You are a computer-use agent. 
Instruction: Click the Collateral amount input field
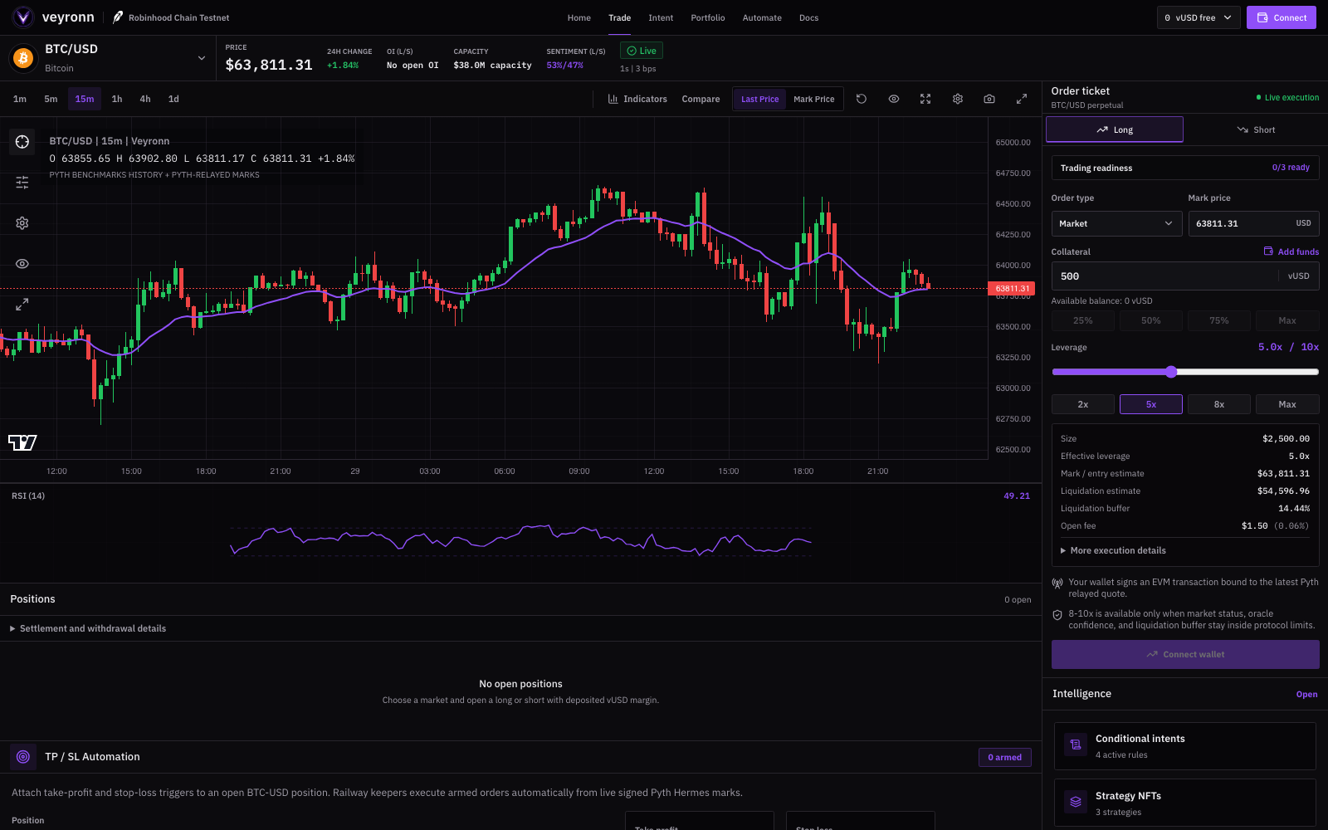[1185, 276]
